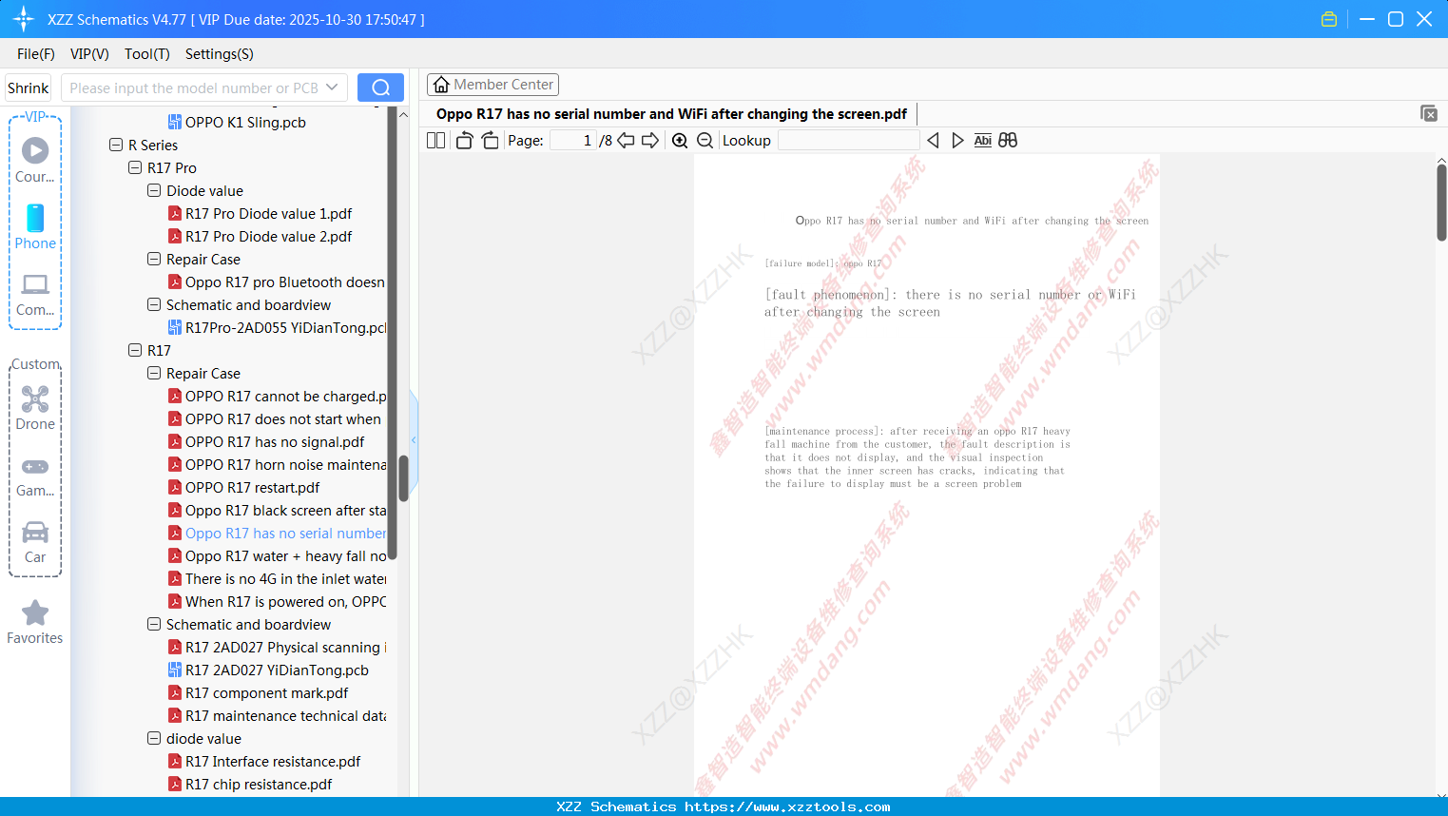Open OPPO K1 Sling.pcb file
Viewport: 1448px width, 816px height.
[238, 123]
